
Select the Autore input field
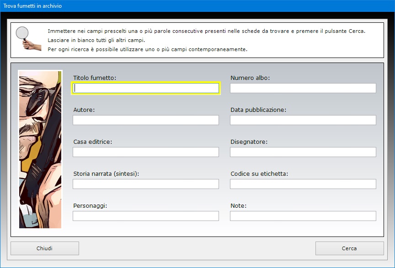pos(146,120)
